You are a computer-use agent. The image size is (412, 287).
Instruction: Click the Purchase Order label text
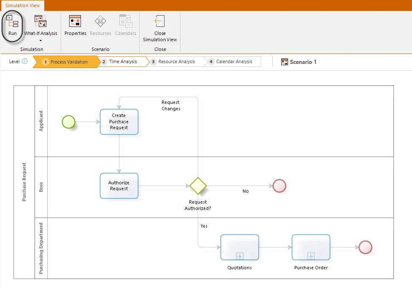coord(311,268)
